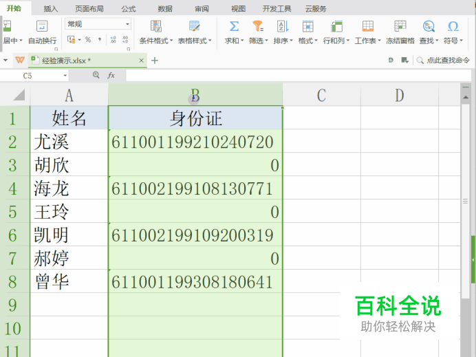Click the magnifier icon beside the formula bar
Screen dimensions: 476x357
[96, 75]
